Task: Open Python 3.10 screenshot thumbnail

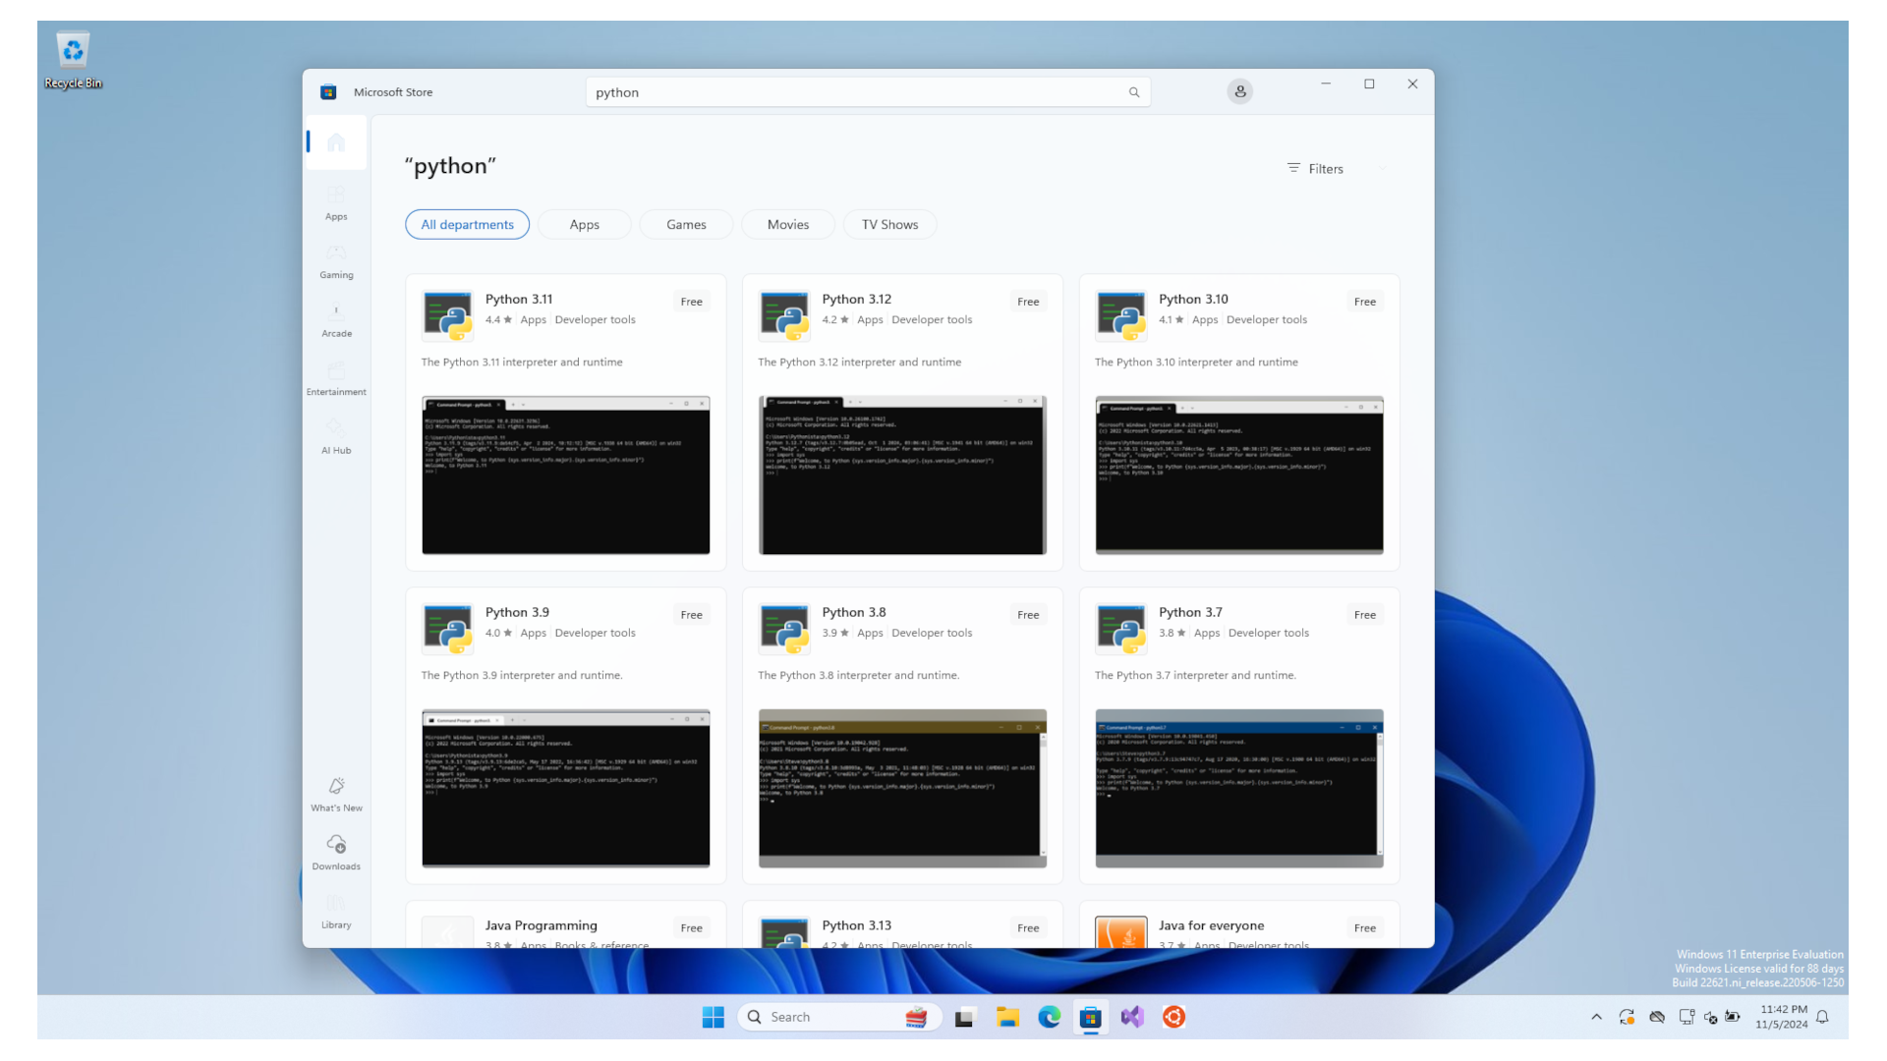Action: coord(1238,475)
